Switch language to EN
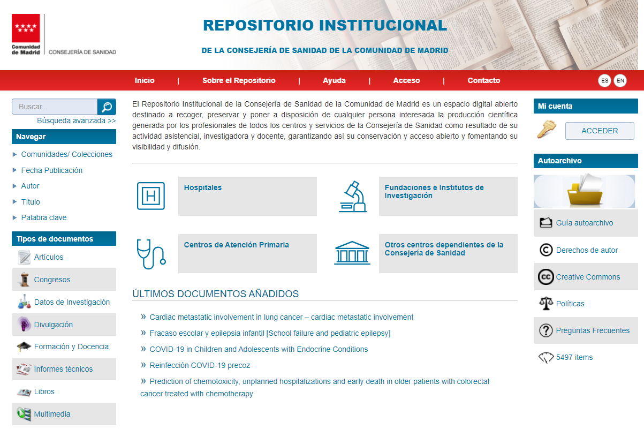This screenshot has height=437, width=644. 620,81
